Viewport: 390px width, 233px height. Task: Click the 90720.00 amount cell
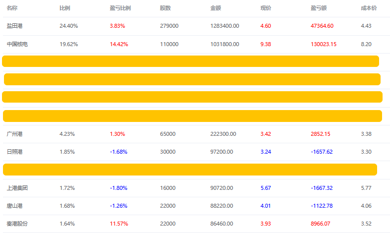pos(222,188)
